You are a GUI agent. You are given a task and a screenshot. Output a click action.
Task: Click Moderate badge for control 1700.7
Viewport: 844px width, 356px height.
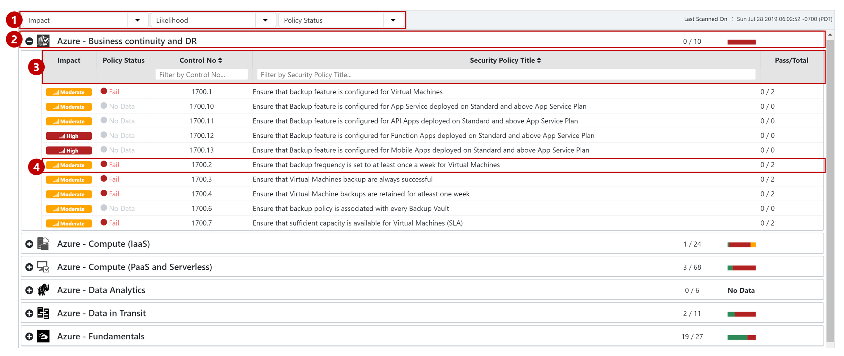[69, 223]
